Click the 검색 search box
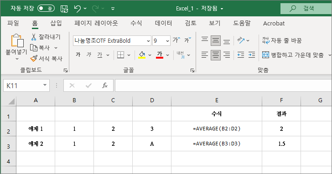The height and width of the screenshot is (174, 332). pos(306,9)
